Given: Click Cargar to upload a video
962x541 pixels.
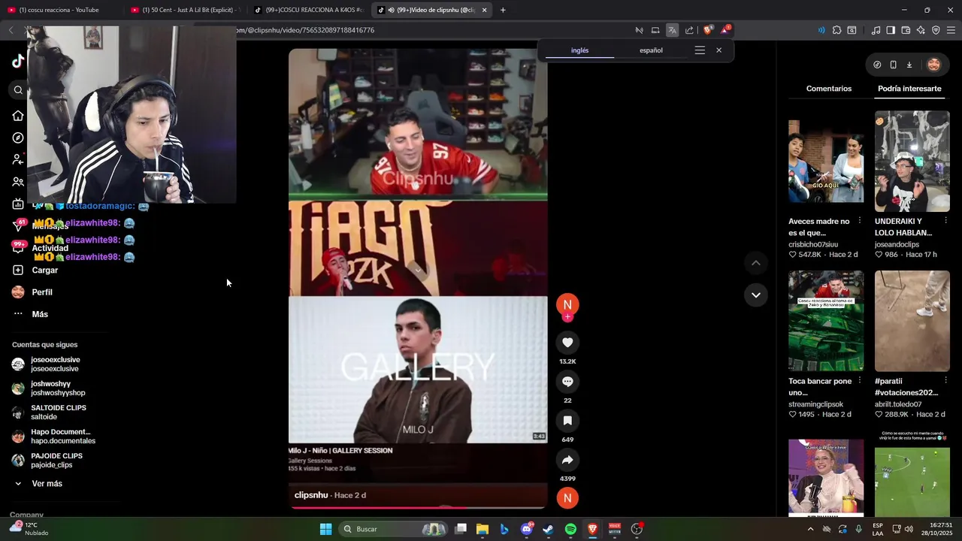Looking at the screenshot, I should [35, 270].
